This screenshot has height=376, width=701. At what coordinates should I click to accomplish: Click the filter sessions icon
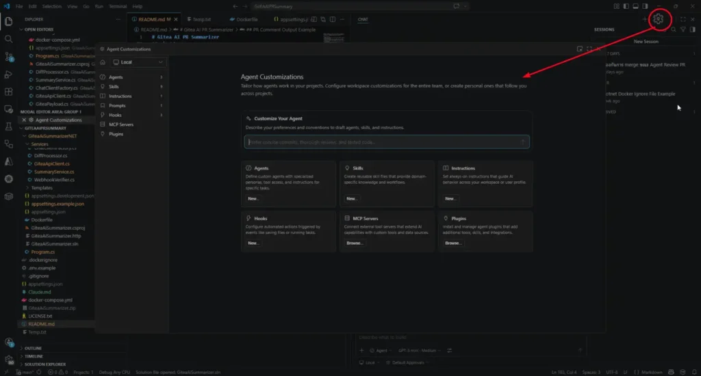coord(683,29)
